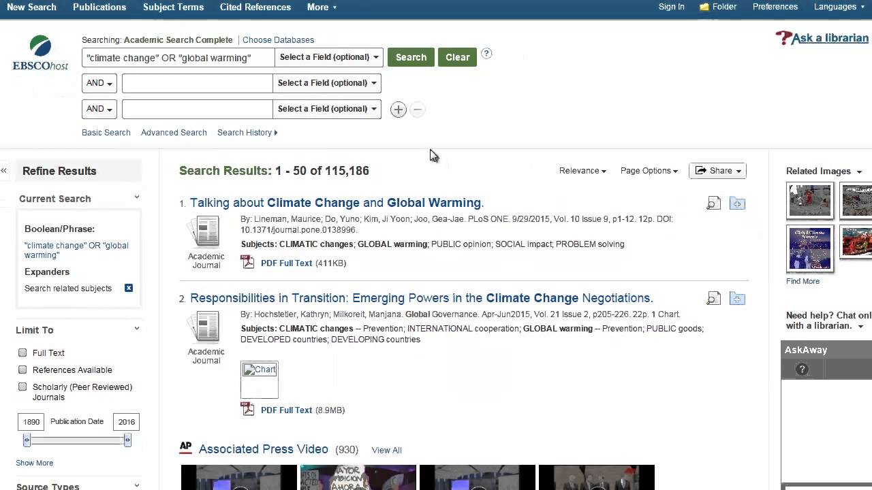Open the Subject Terms menu item
The image size is (872, 490).
(173, 7)
